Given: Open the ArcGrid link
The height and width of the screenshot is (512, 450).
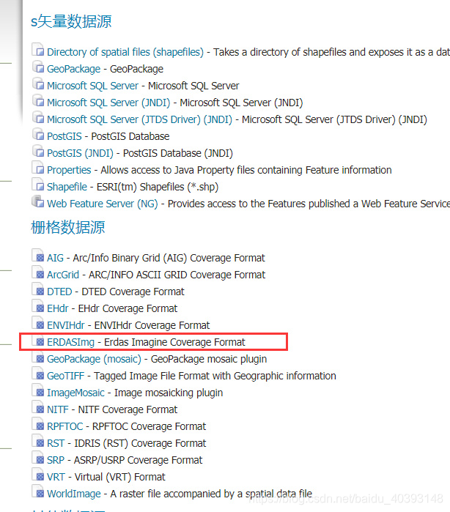Looking at the screenshot, I should pyautogui.click(x=63, y=275).
